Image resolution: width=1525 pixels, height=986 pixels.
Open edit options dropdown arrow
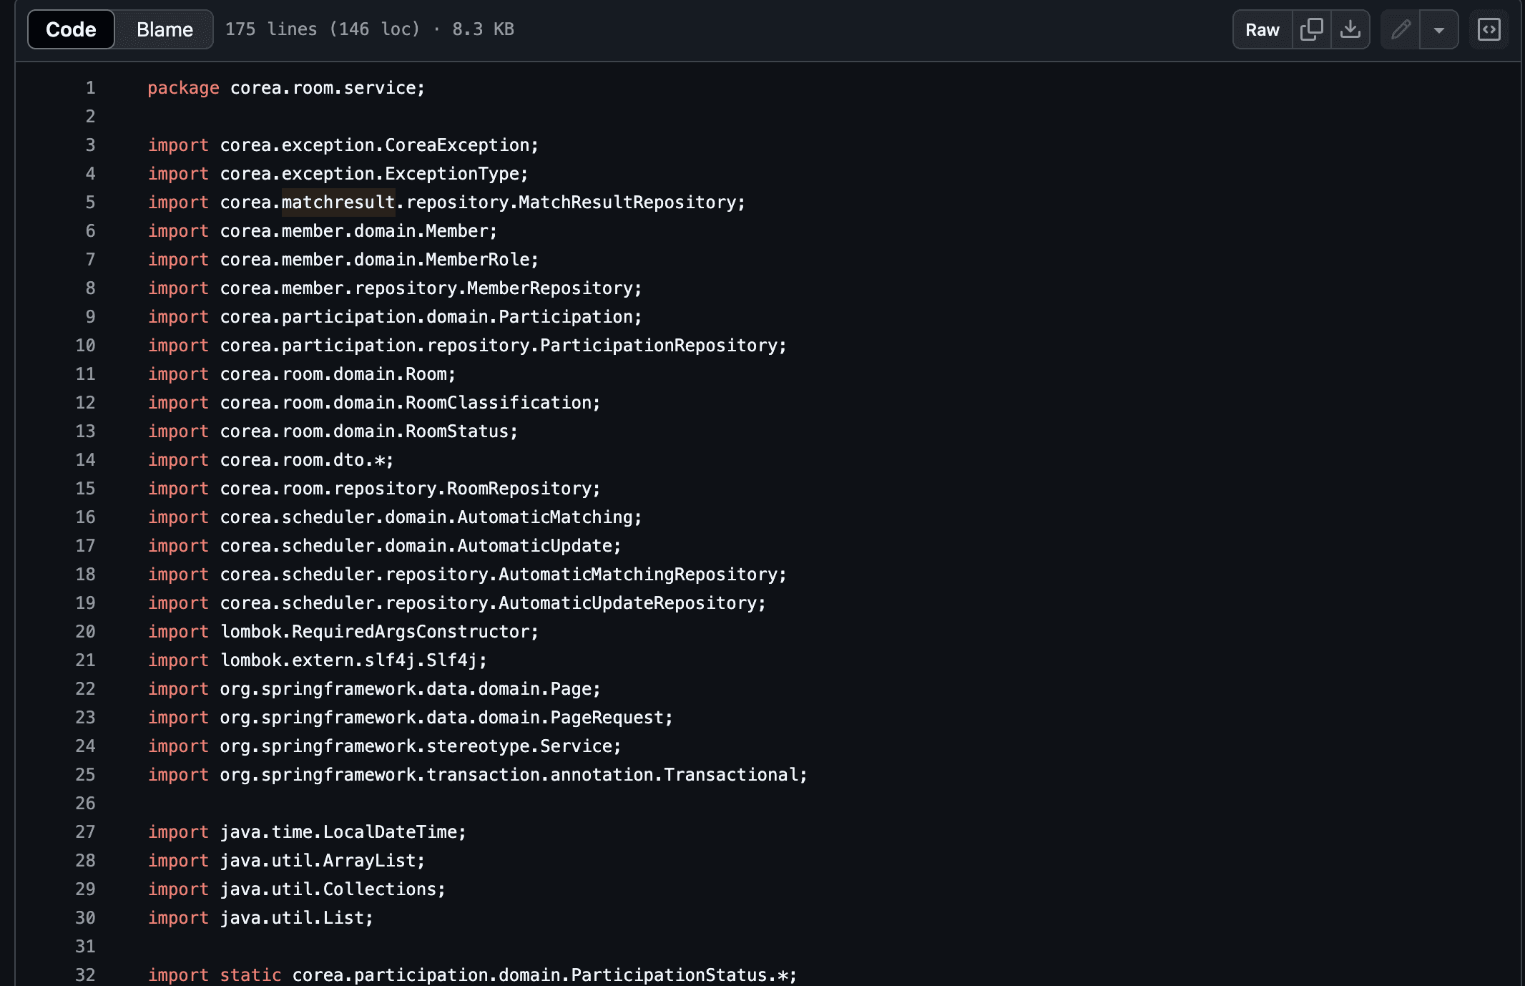click(x=1438, y=29)
